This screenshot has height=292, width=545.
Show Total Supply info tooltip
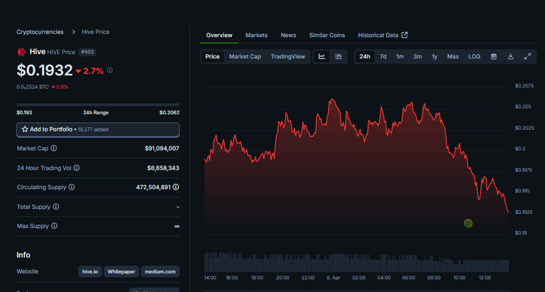click(x=55, y=207)
